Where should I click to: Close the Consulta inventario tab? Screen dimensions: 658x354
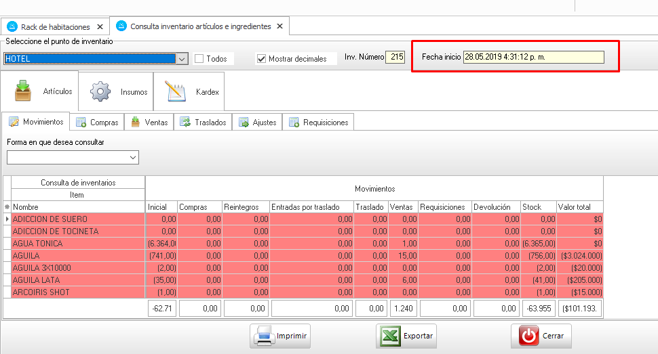click(x=279, y=26)
